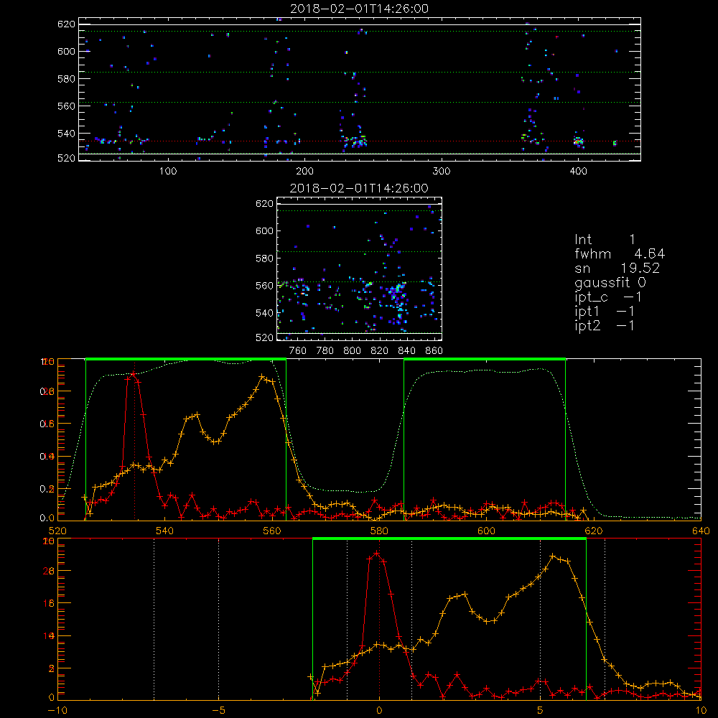Click the 400 x-axis label of top plot
Viewport: 718px width, 718px height.
pyautogui.click(x=578, y=172)
